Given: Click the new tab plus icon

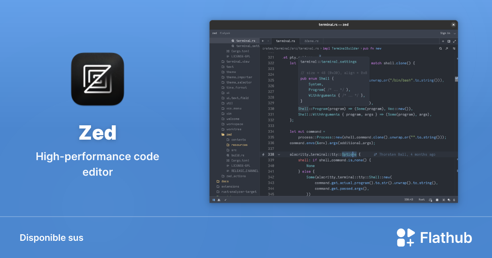Looking at the screenshot, I should (x=443, y=41).
